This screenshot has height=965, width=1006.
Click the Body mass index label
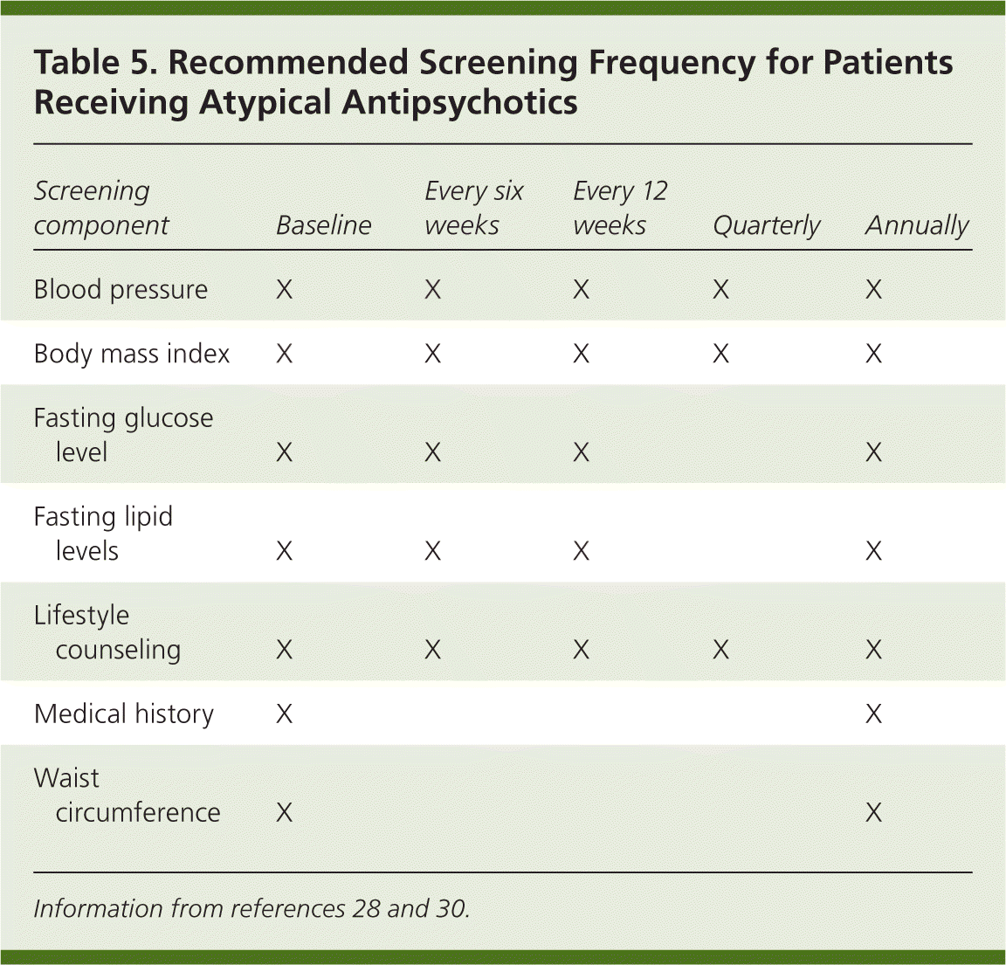[131, 354]
